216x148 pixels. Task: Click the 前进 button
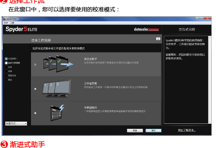(153, 131)
